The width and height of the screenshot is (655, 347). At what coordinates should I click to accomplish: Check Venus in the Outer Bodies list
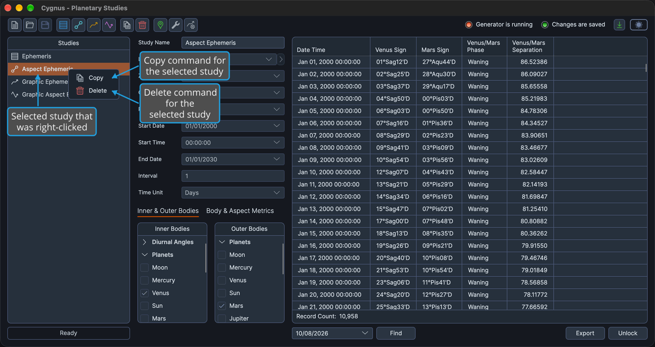coord(222,280)
